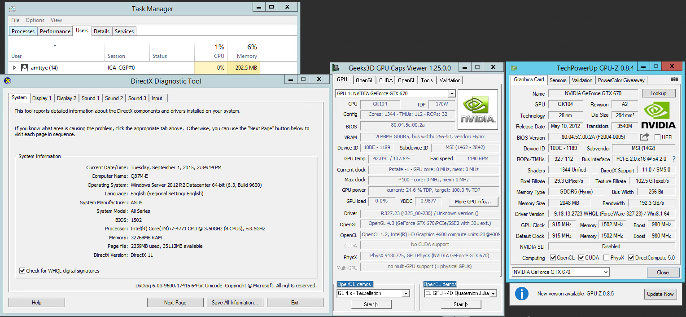Image resolution: width=686 pixels, height=317 pixels.
Task: Switch to the OpenGL tab in GPU Caps Viewer
Action: (365, 80)
